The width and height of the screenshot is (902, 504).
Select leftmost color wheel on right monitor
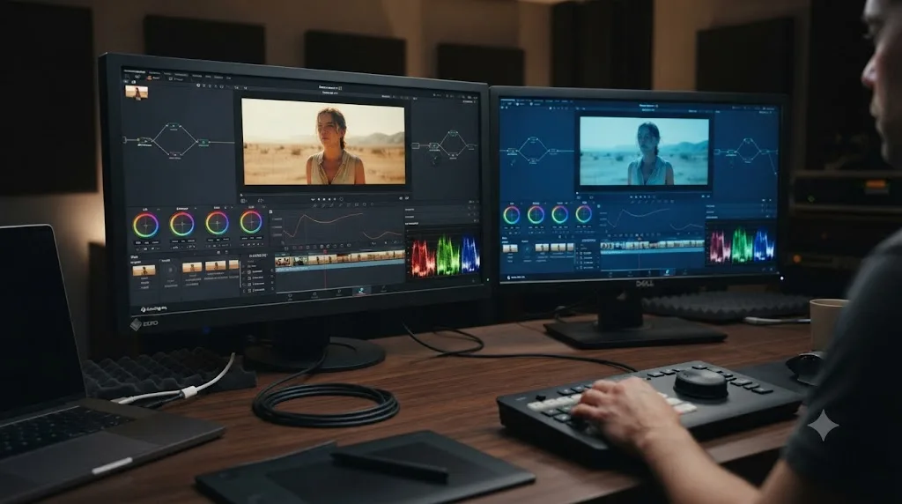[512, 215]
